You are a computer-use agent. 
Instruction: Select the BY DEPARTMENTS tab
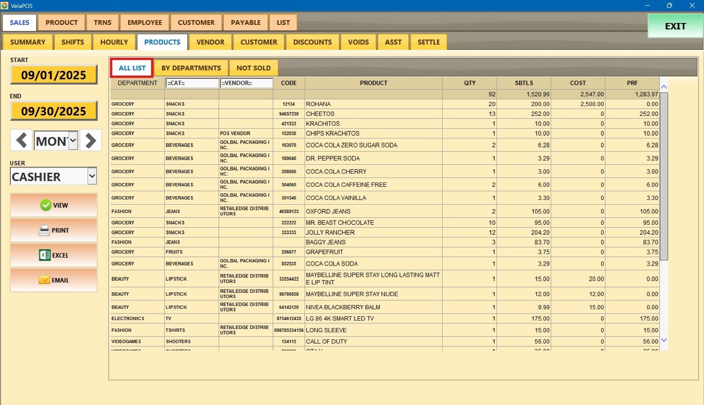pos(191,68)
